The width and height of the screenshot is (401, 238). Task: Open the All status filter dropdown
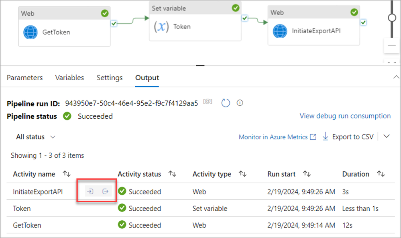(x=36, y=137)
